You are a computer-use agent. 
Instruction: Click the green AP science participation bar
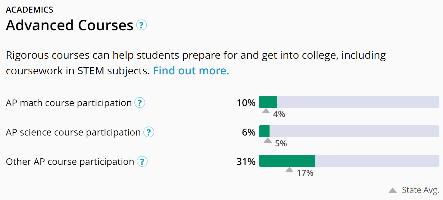click(x=264, y=131)
